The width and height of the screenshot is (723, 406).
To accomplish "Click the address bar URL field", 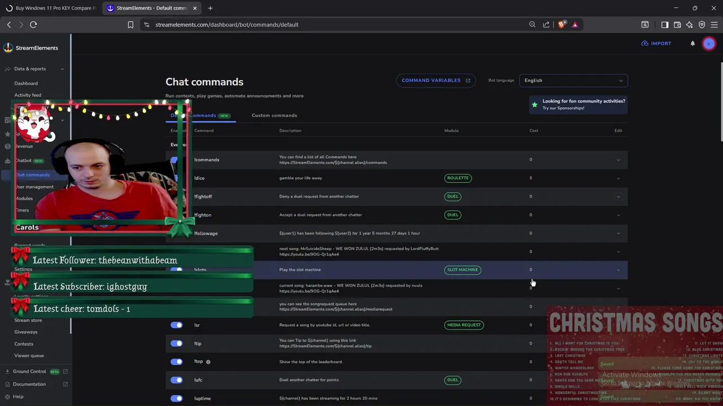I will (x=333, y=25).
